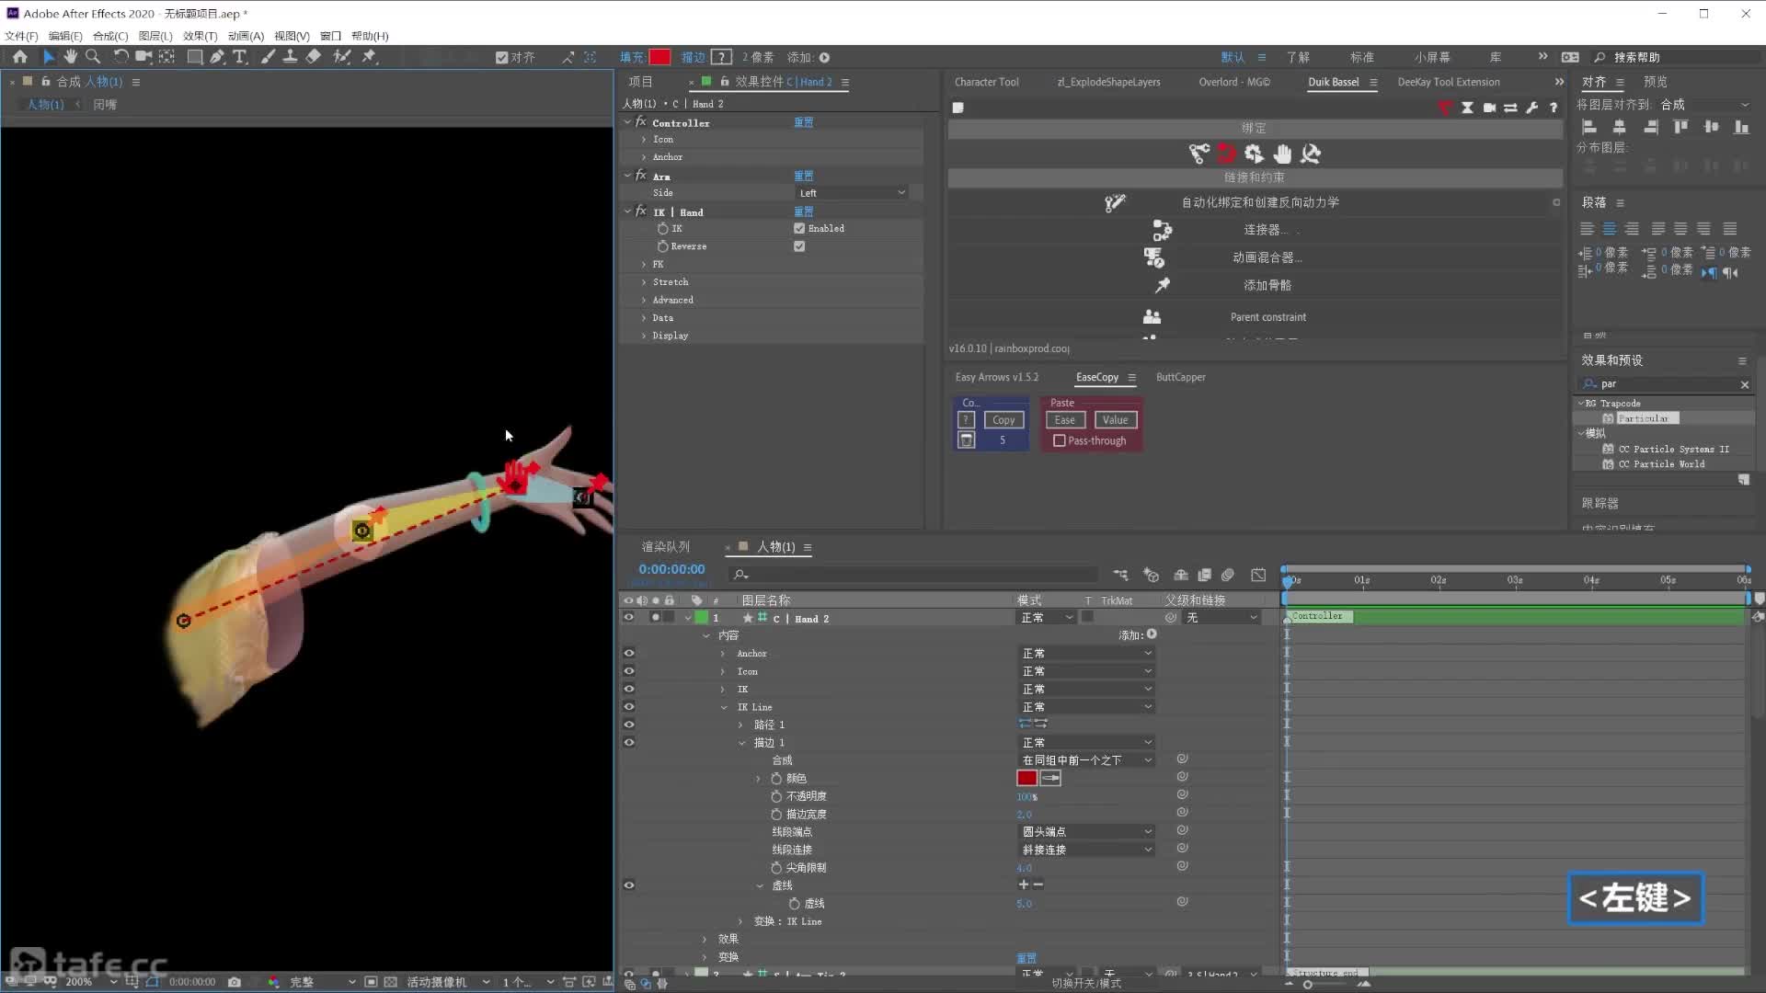Select the Type text tool
The height and width of the screenshot is (993, 1766).
(240, 57)
